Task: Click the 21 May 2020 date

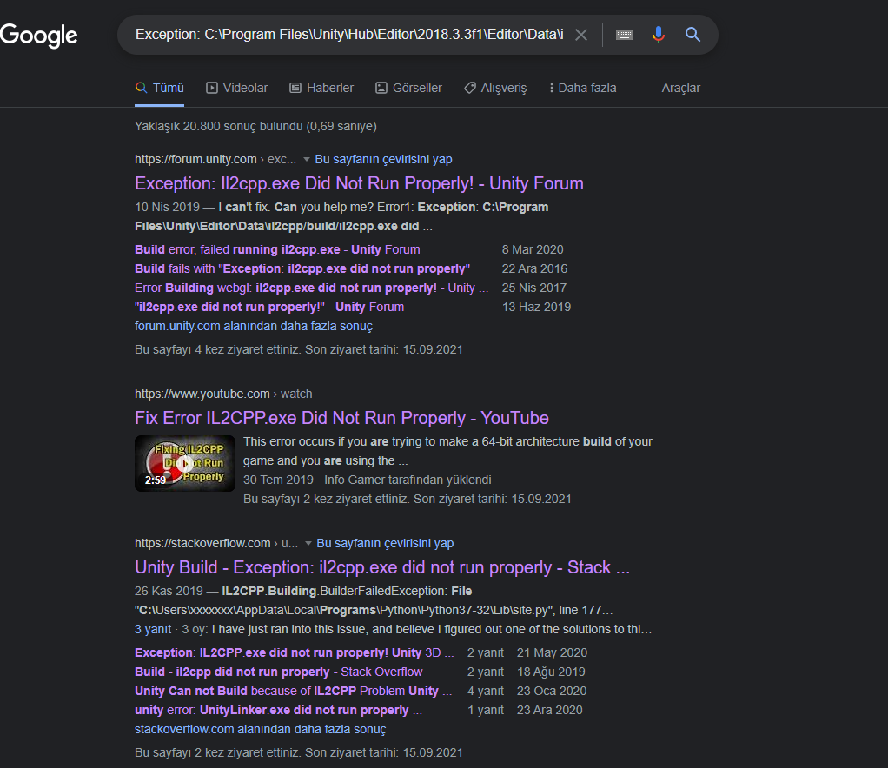Action: click(x=552, y=652)
